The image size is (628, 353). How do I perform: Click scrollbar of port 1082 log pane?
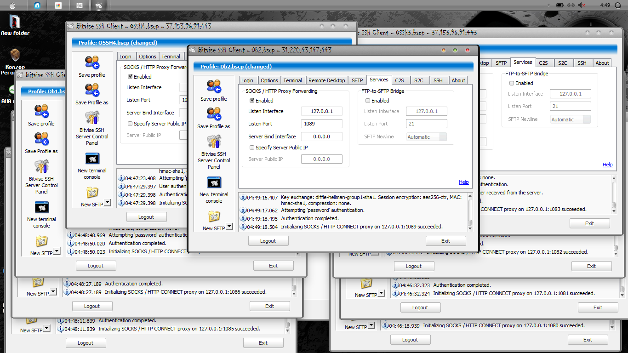point(616,247)
